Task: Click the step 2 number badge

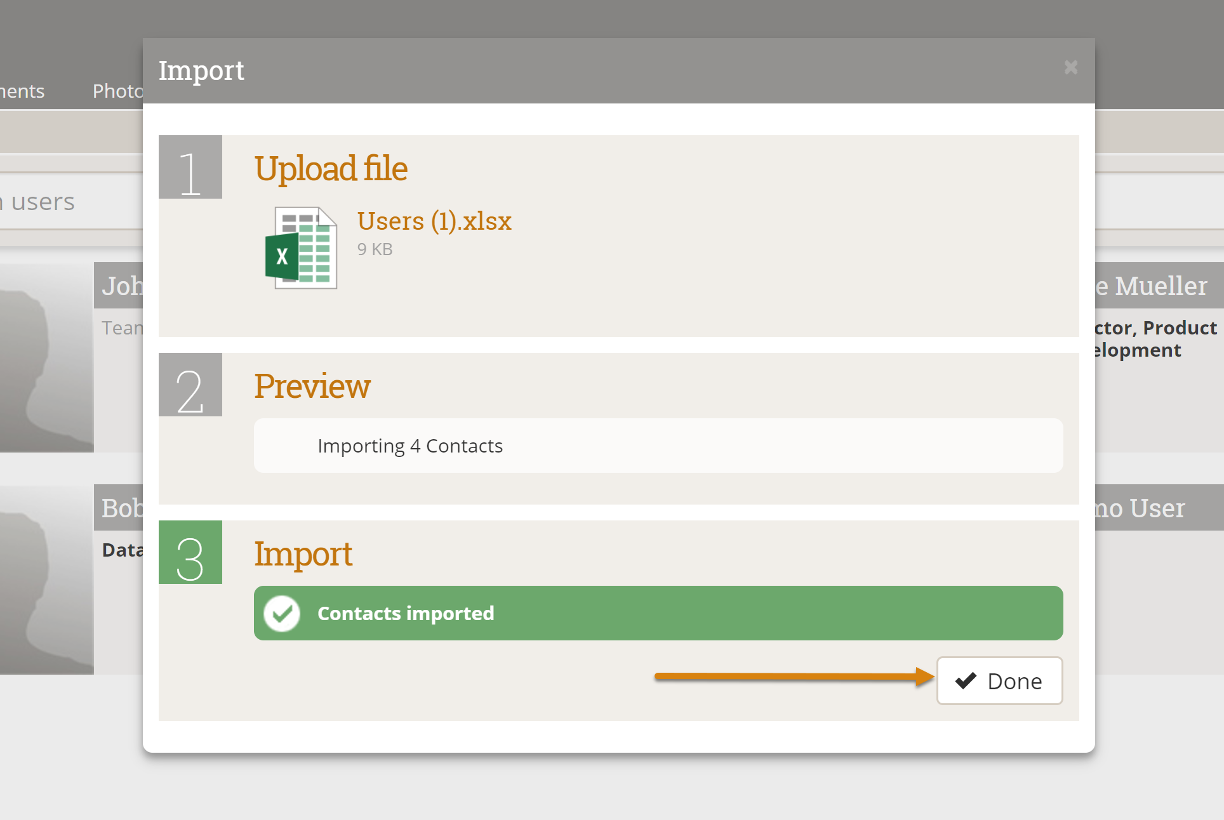Action: 190,385
